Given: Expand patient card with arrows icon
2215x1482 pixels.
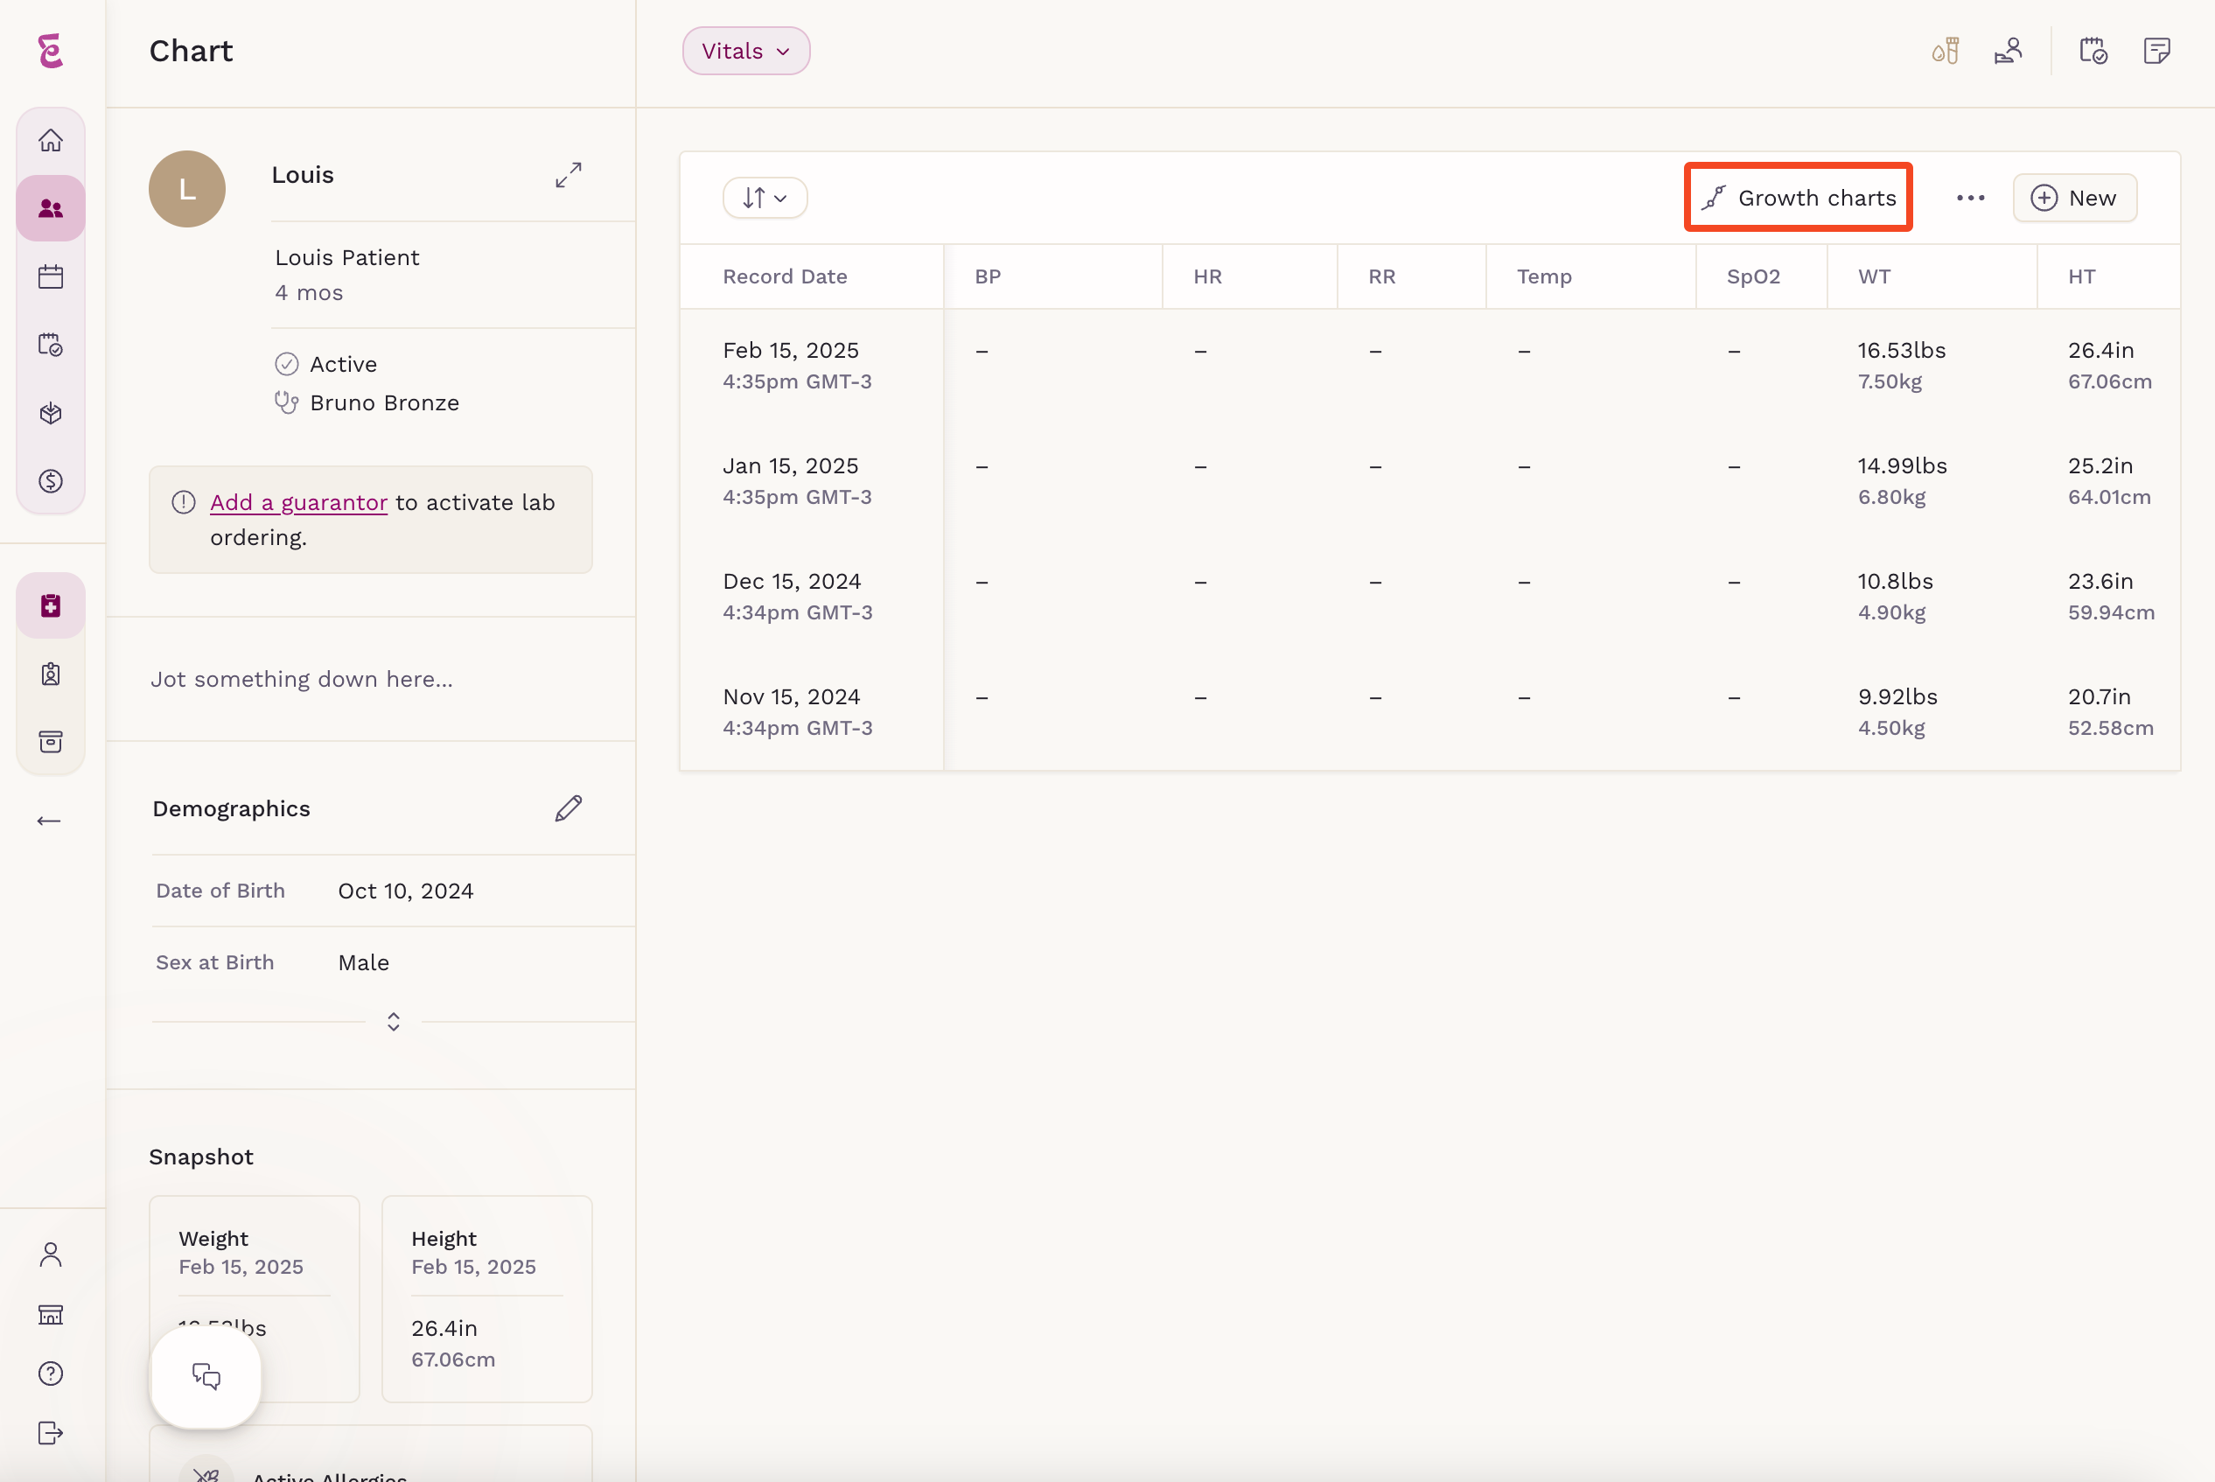Looking at the screenshot, I should click(x=569, y=175).
